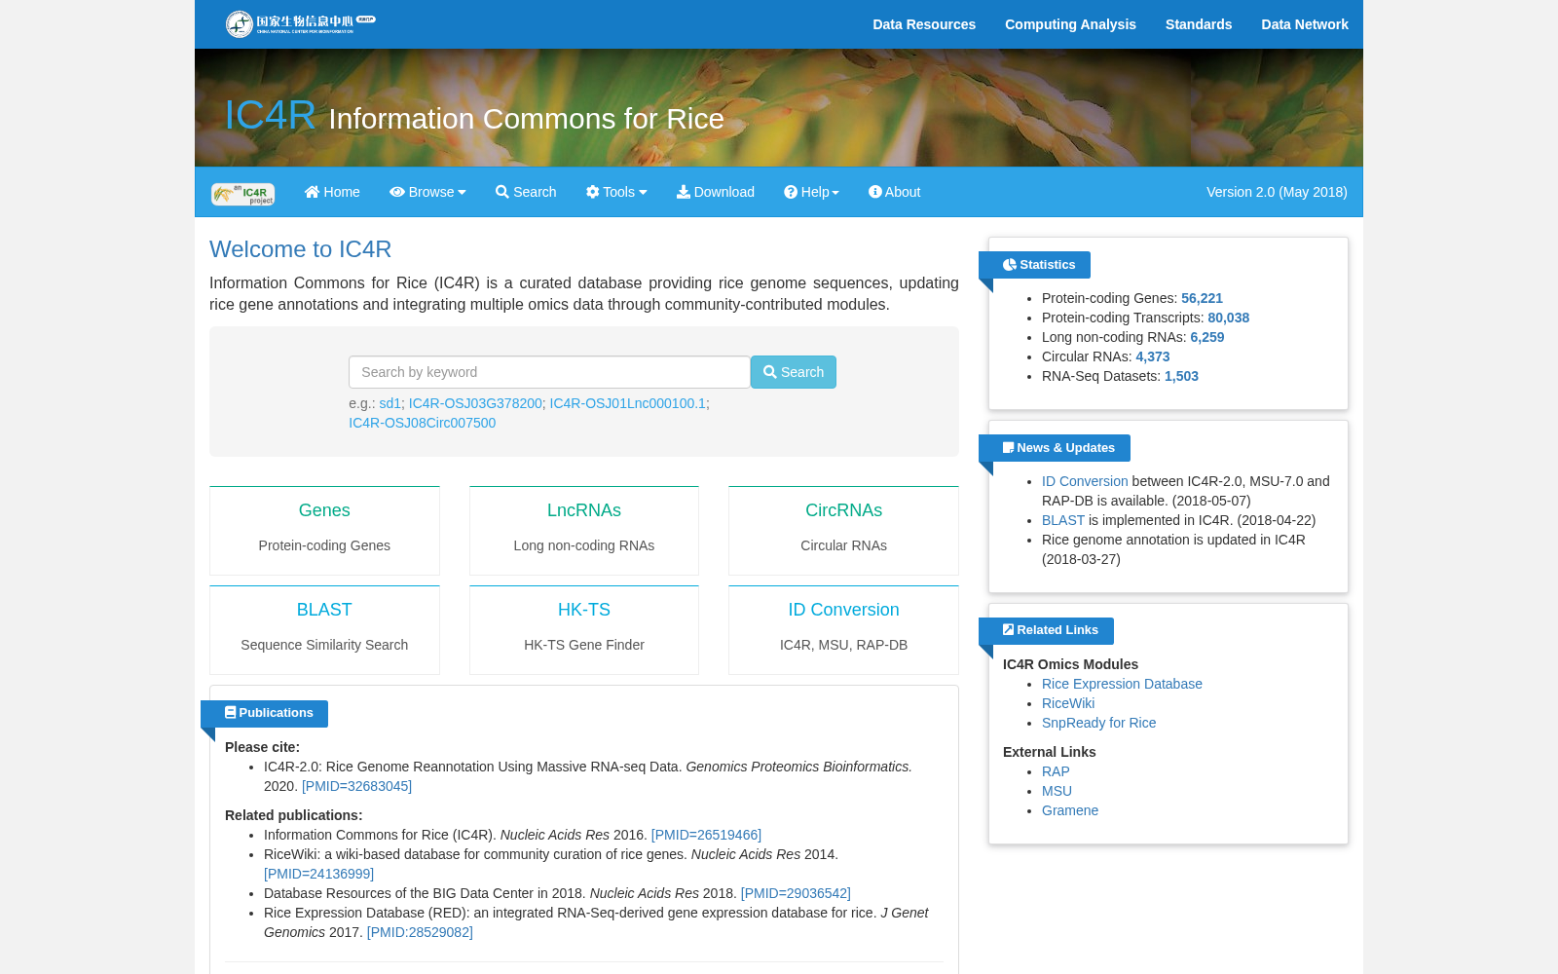This screenshot has height=974, width=1558.
Task: Open the ID Conversion card
Action: tap(843, 630)
